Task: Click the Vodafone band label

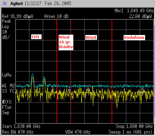Action: point(134,38)
